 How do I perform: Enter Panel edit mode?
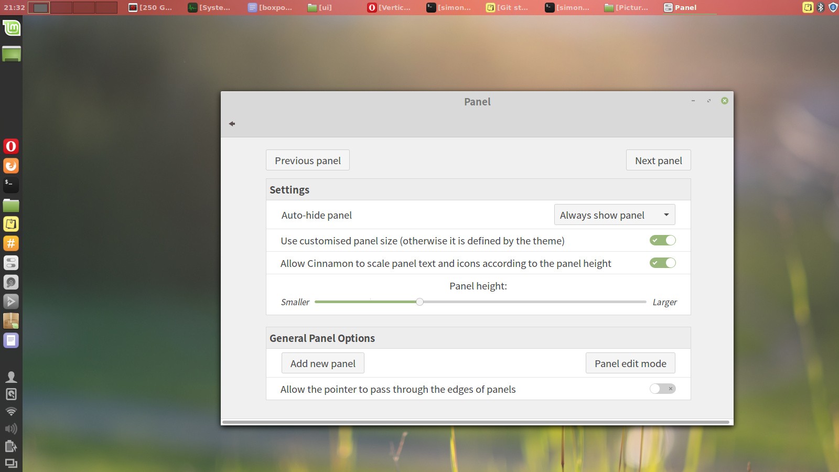630,363
